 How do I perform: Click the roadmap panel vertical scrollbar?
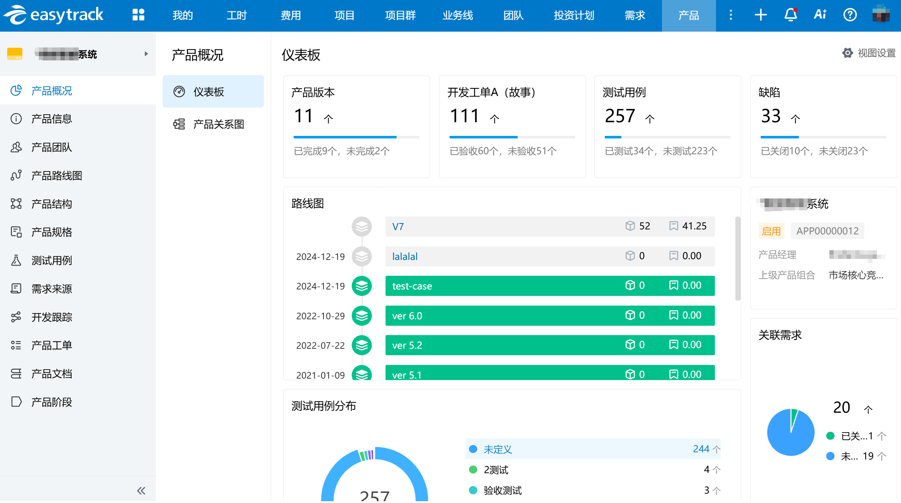pos(738,259)
